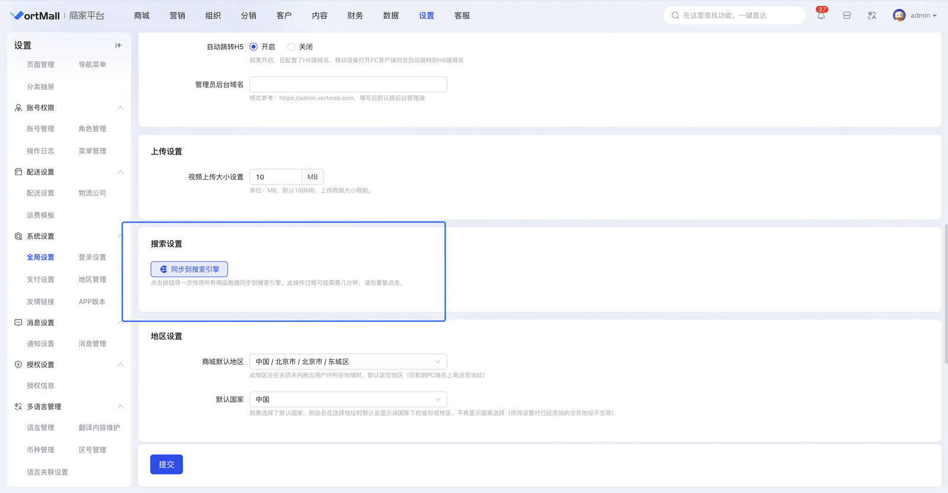Open the store icon in header
948x493 pixels.
click(847, 16)
